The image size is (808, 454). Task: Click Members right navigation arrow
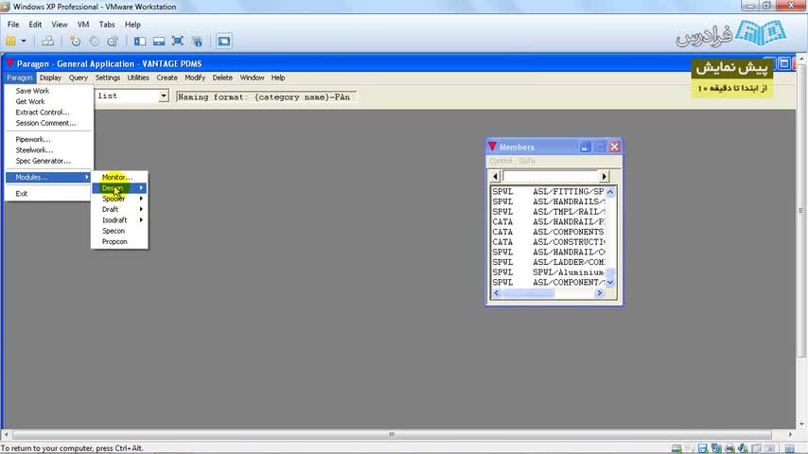(604, 176)
